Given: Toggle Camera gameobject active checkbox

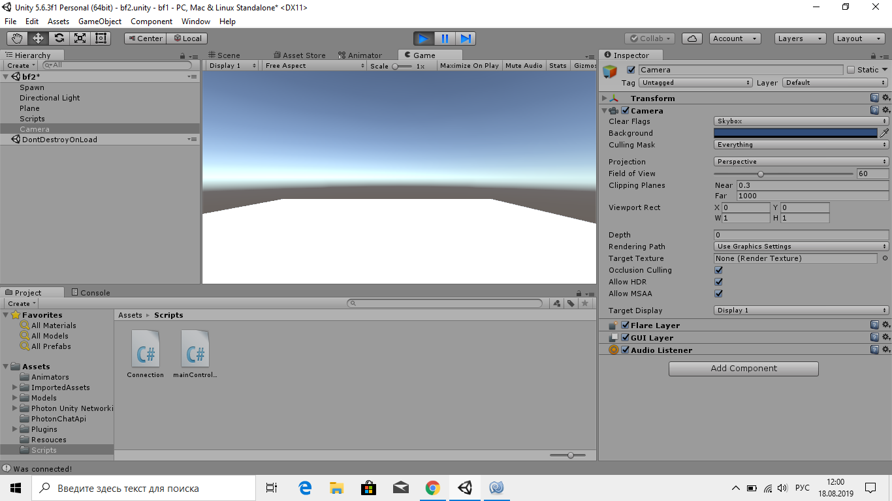Looking at the screenshot, I should (x=631, y=70).
